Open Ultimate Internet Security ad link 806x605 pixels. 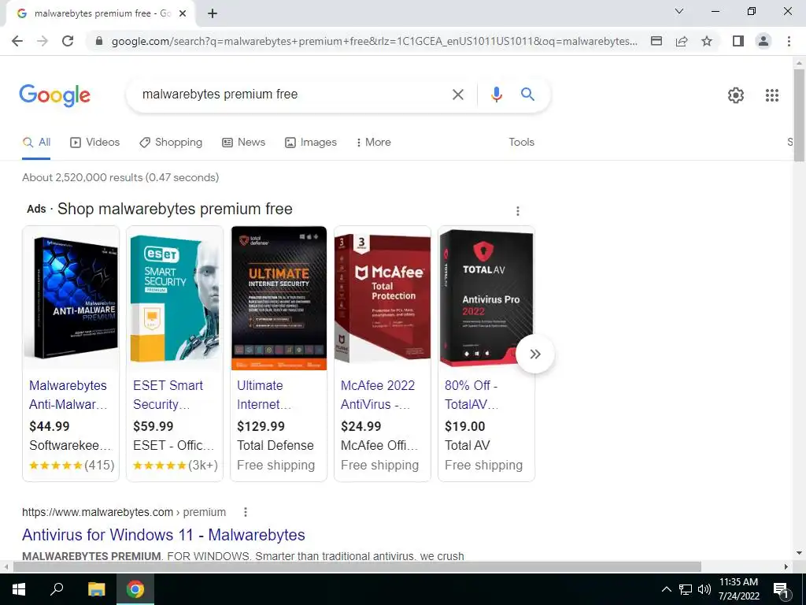point(264,395)
